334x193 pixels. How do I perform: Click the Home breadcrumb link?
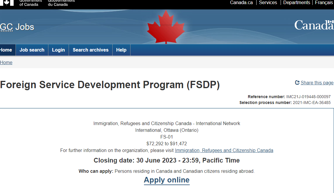(x=6, y=63)
